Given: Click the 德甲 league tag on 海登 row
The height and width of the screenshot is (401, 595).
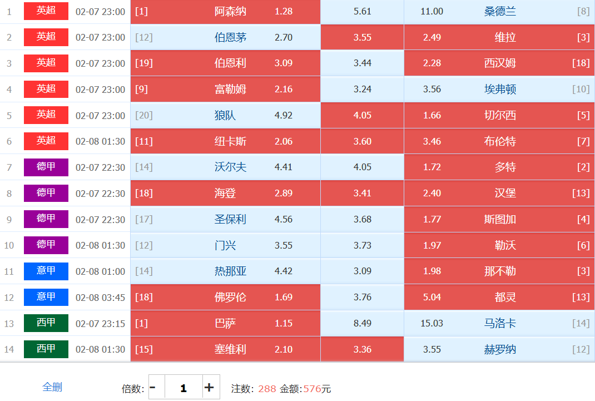Looking at the screenshot, I should tap(46, 193).
